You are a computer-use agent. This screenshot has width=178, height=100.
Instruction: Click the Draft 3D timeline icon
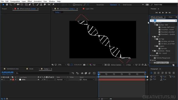78,73
